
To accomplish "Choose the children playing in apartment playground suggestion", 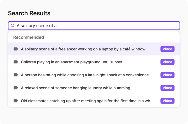I will pos(72,62).
